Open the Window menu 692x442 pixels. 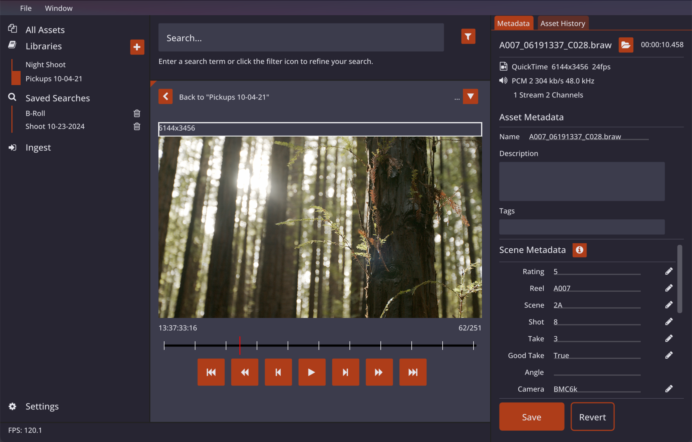coord(59,8)
